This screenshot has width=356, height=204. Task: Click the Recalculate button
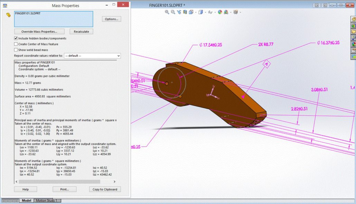coord(81,31)
